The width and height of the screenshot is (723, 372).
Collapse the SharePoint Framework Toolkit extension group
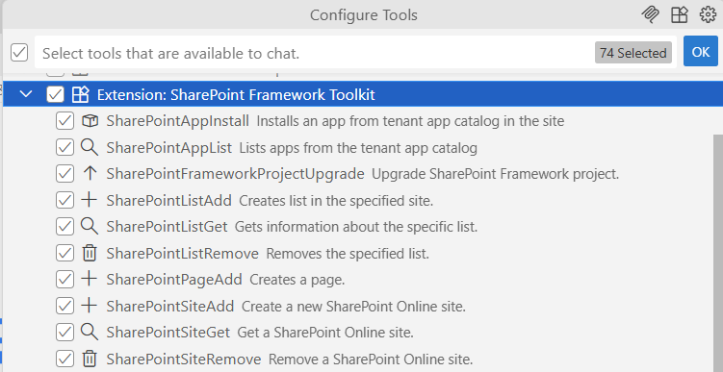click(x=26, y=94)
